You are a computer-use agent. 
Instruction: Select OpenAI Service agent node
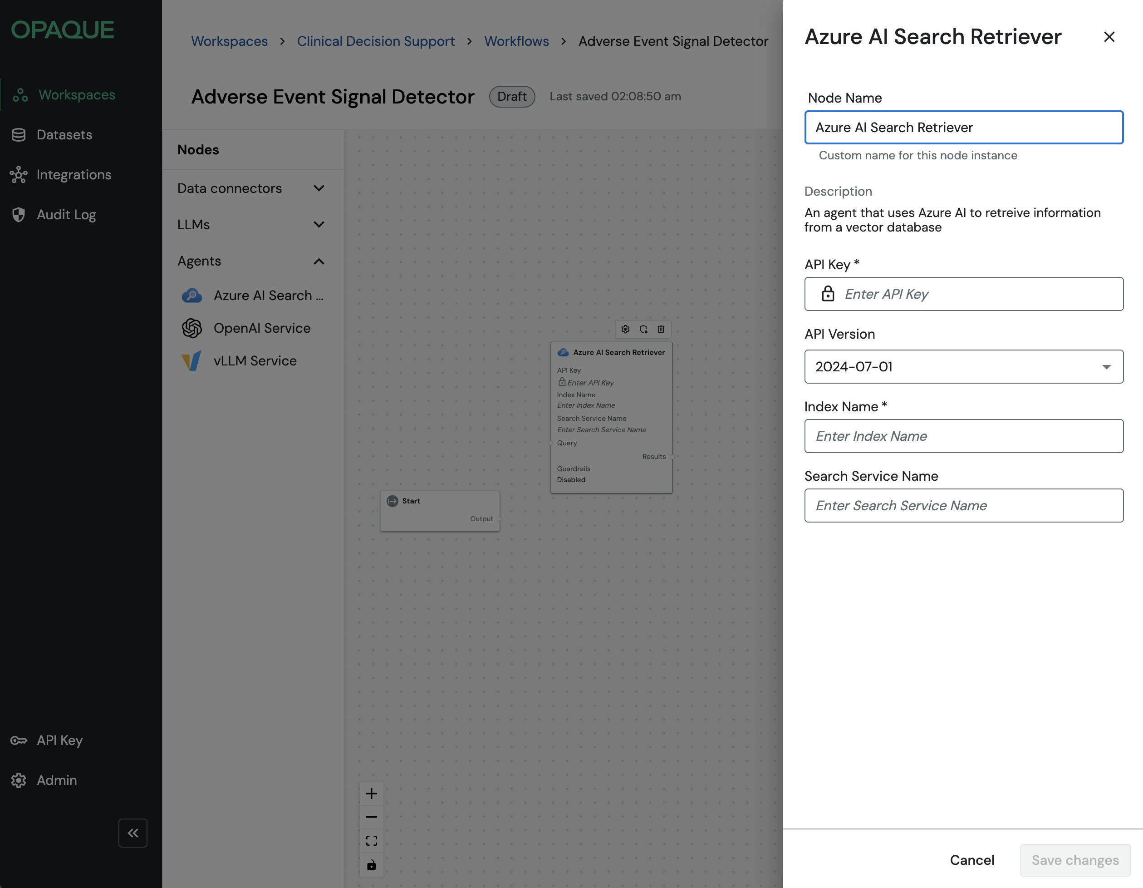click(x=262, y=328)
